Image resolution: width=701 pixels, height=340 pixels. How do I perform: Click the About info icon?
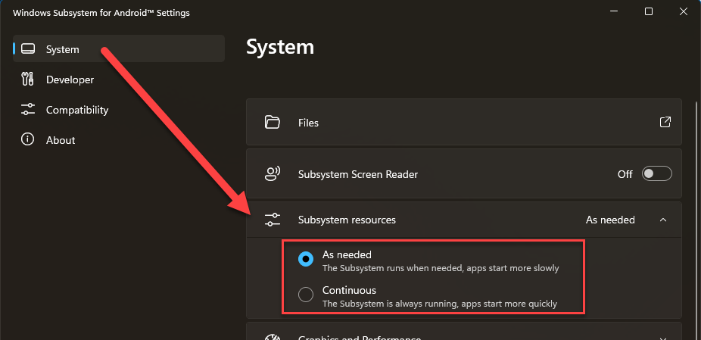tap(28, 140)
